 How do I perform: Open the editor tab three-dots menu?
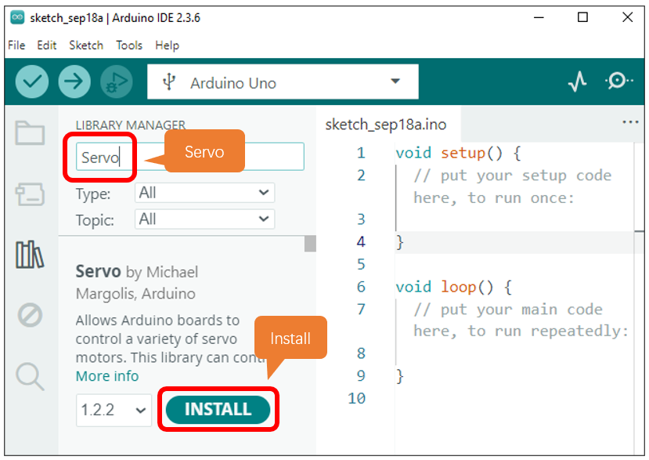coord(630,122)
